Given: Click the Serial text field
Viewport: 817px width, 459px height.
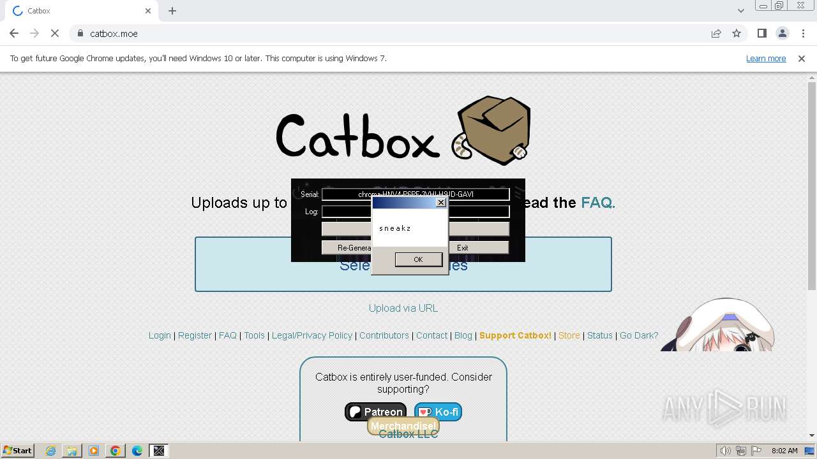Looking at the screenshot, I should coord(416,194).
